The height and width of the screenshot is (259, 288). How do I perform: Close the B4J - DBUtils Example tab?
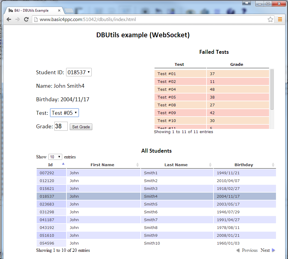(59, 11)
